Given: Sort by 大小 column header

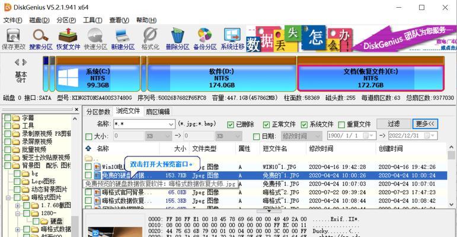Looking at the screenshot, I should [174, 149].
